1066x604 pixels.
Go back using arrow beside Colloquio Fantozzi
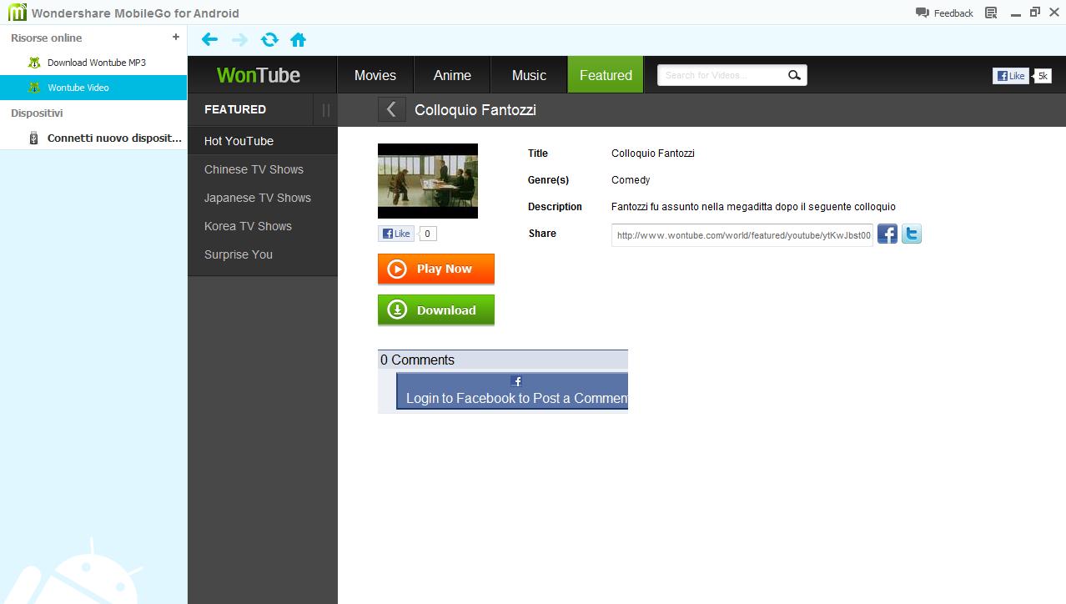(391, 109)
